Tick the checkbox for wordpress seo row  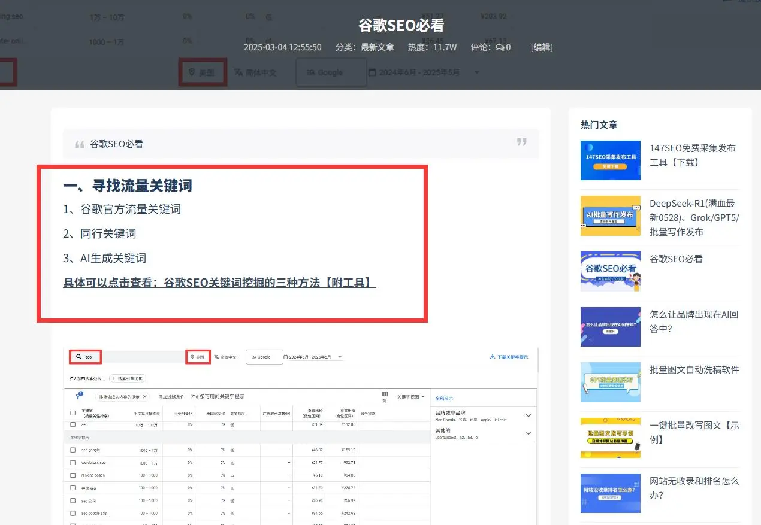73,463
